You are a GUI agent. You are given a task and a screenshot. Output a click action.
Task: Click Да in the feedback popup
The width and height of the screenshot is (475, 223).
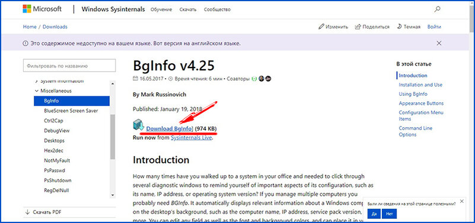click(x=374, y=214)
